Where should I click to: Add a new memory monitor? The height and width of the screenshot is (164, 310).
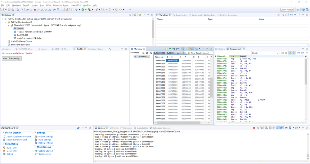click(x=143, y=53)
